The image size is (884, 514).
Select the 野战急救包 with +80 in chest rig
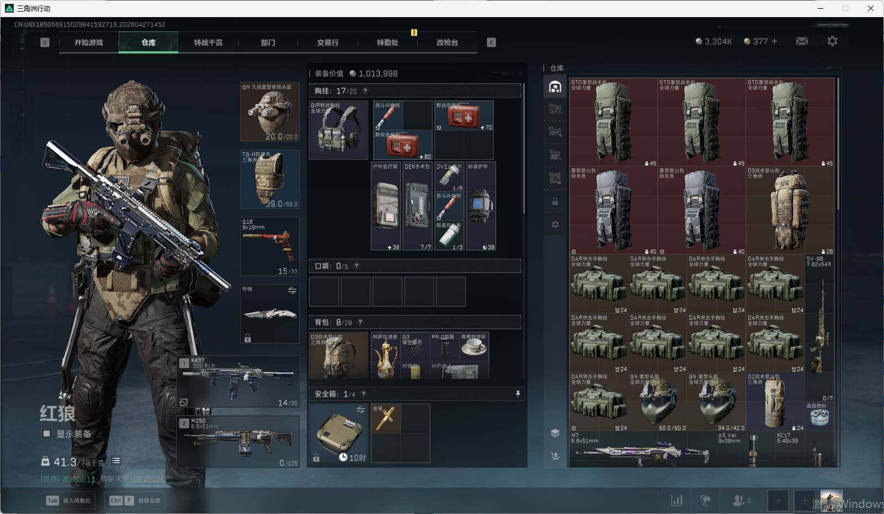pyautogui.click(x=403, y=146)
